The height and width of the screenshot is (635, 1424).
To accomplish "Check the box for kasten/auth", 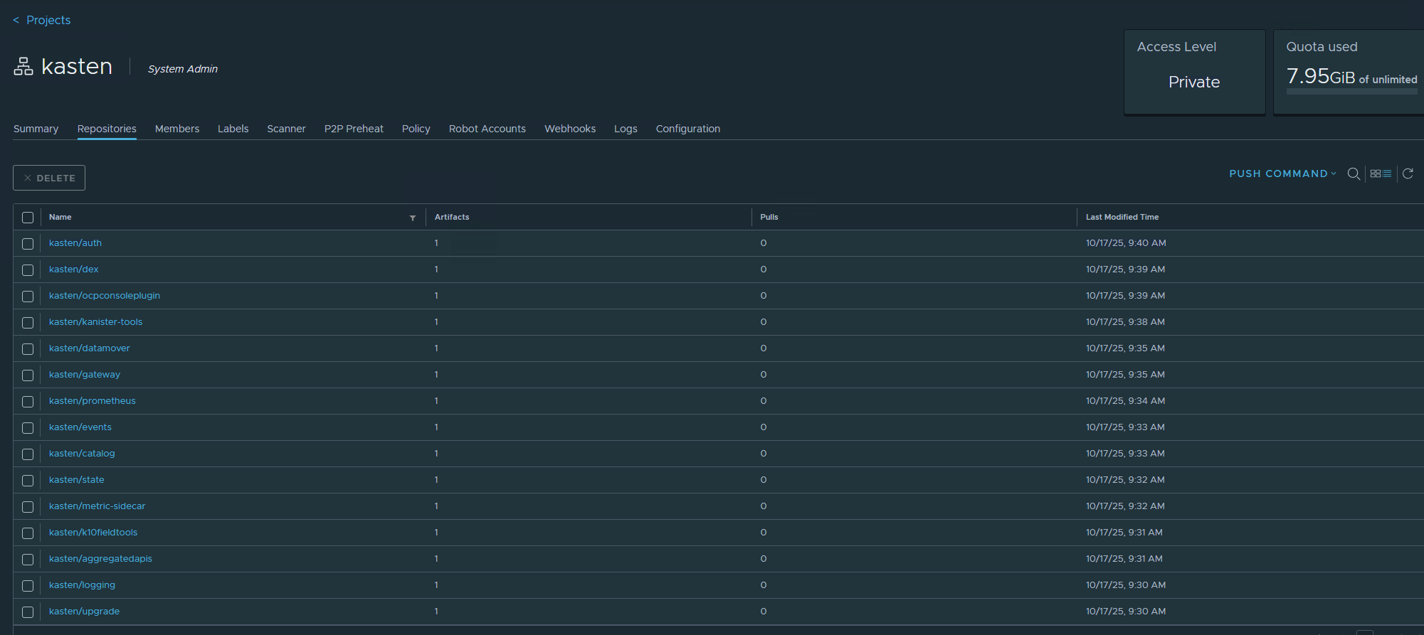I will (x=28, y=244).
